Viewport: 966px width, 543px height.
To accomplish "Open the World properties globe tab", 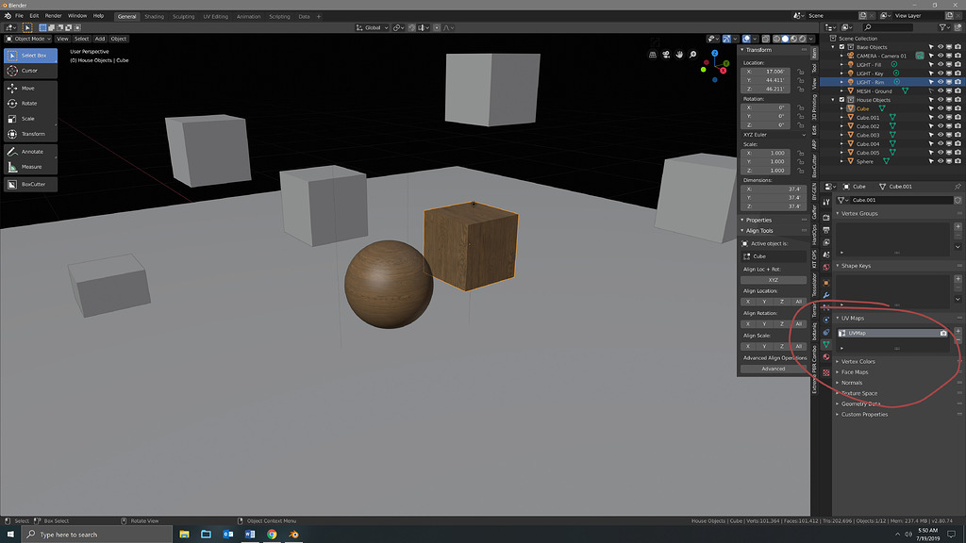I will point(826,267).
